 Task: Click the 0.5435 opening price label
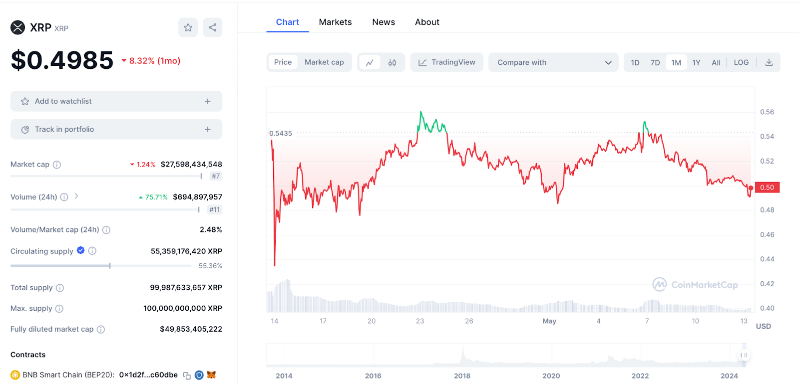pos(281,133)
